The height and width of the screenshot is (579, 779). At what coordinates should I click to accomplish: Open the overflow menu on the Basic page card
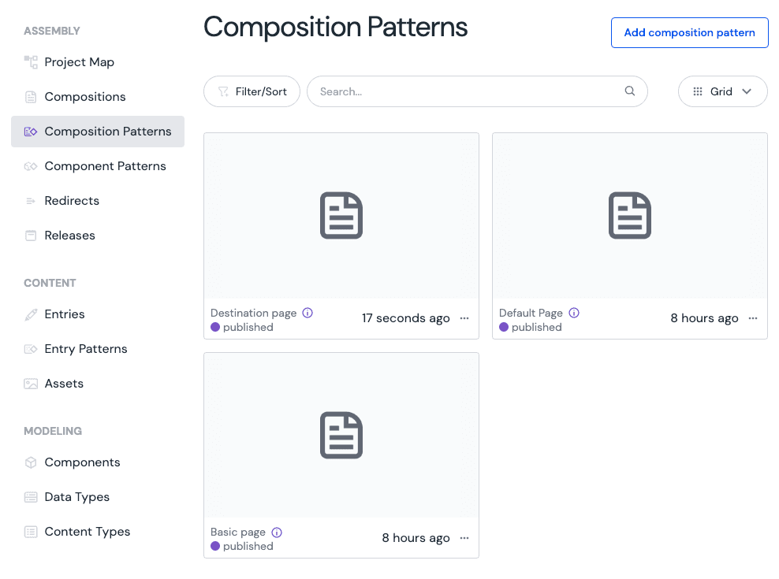[x=464, y=538]
